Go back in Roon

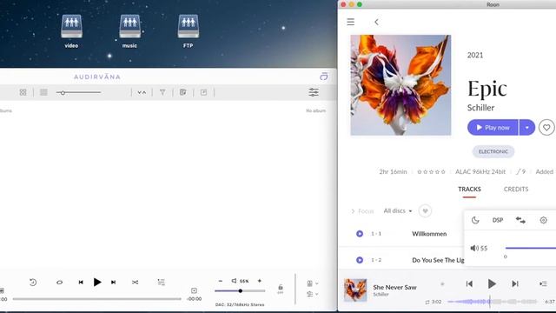(x=376, y=22)
